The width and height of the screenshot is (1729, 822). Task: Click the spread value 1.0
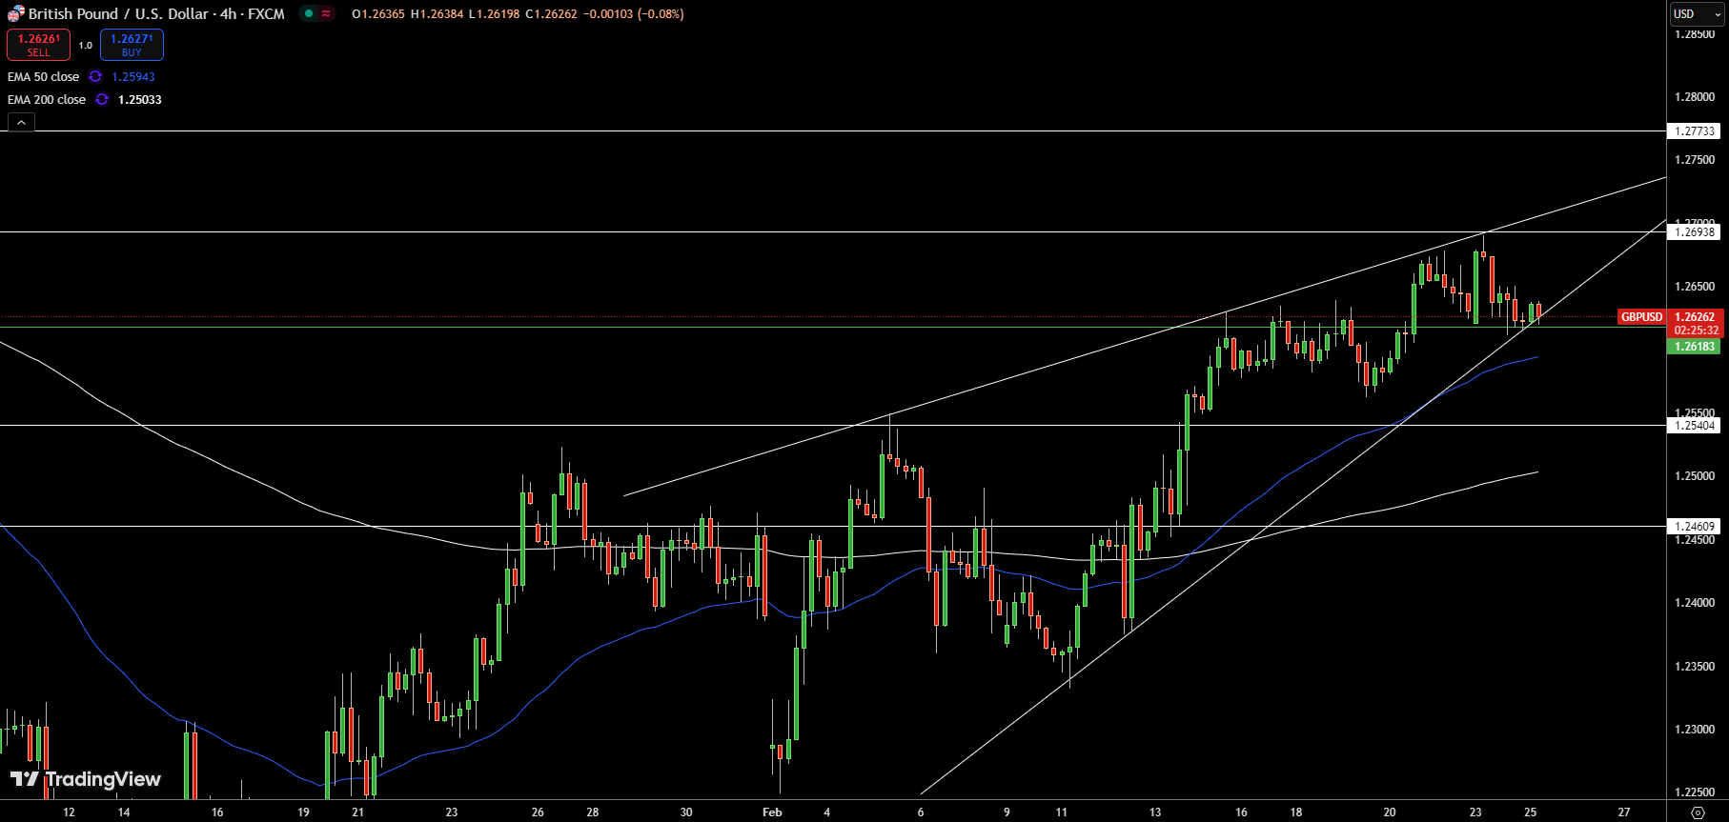[86, 45]
